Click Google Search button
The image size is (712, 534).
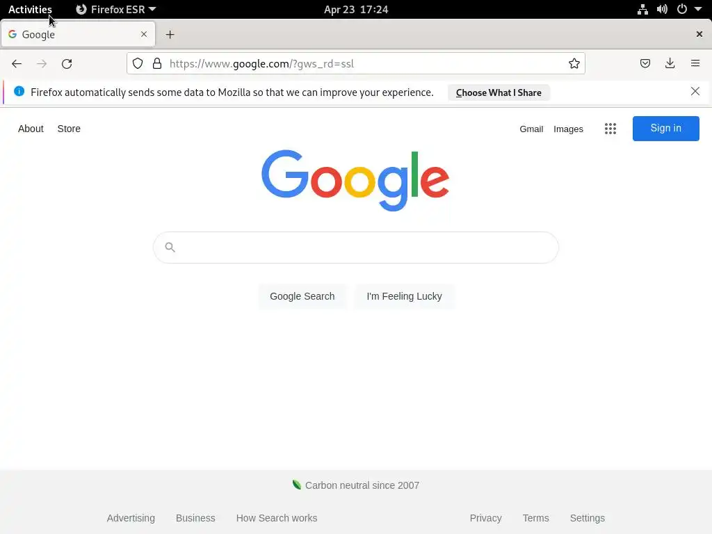(302, 296)
